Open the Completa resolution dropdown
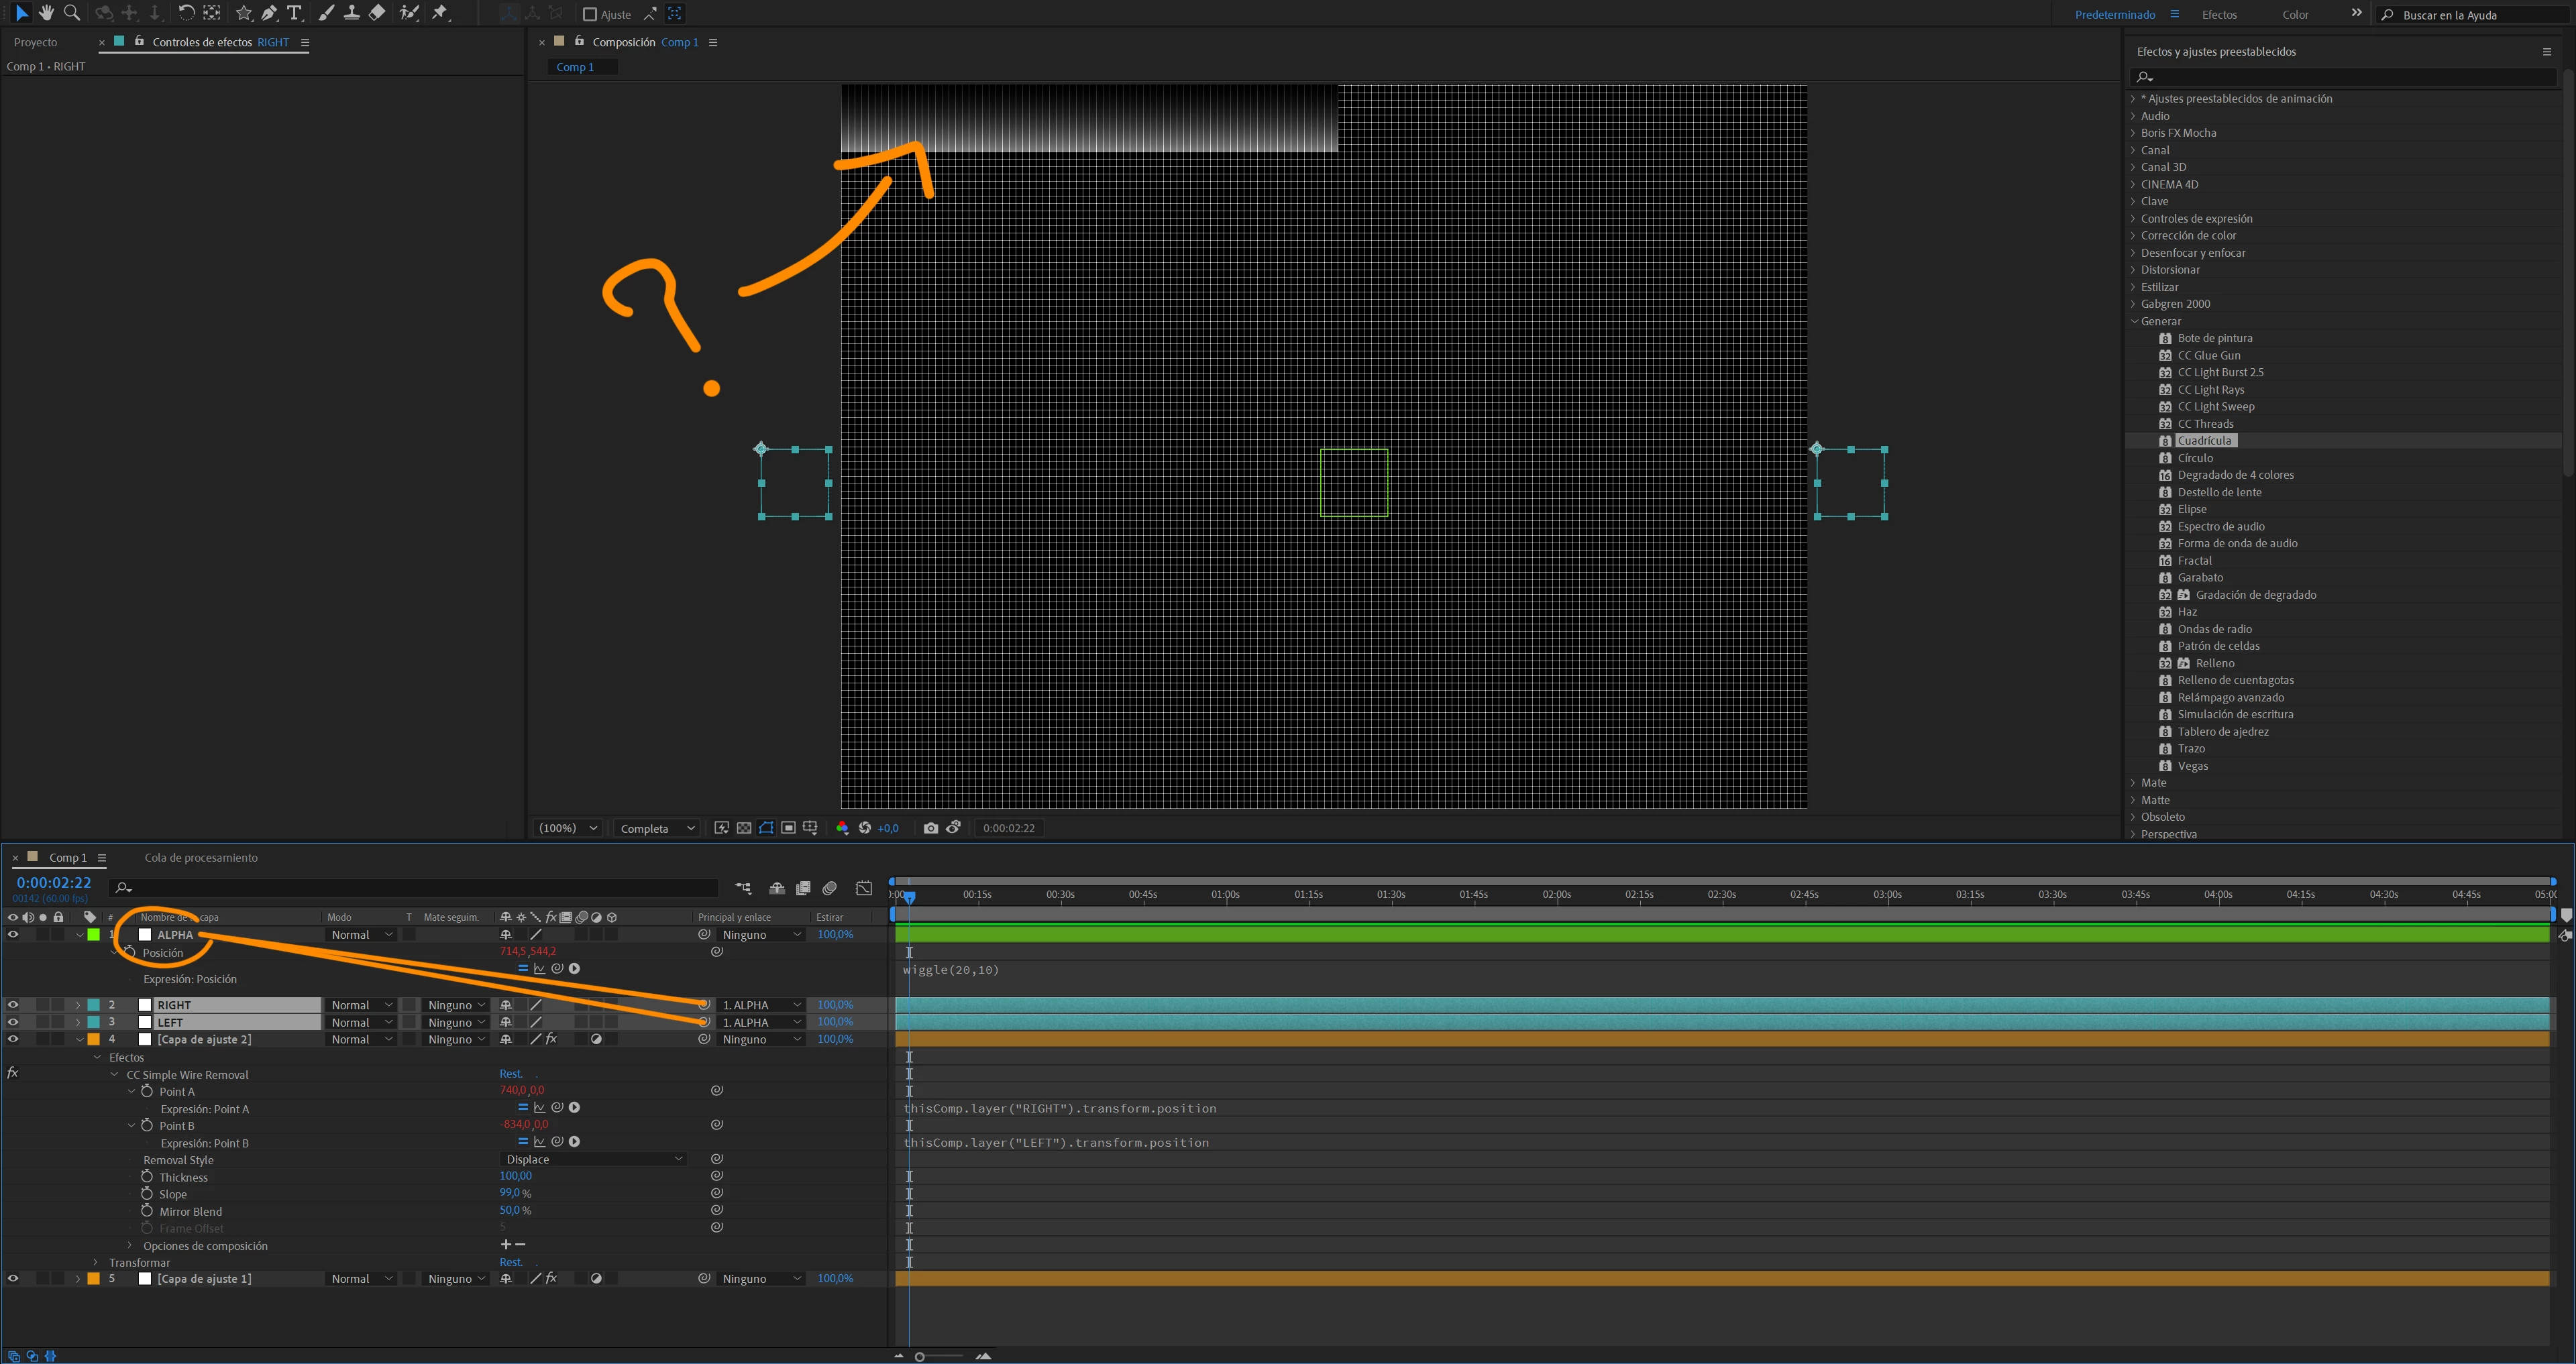This screenshot has width=2576, height=1364. pos(656,828)
